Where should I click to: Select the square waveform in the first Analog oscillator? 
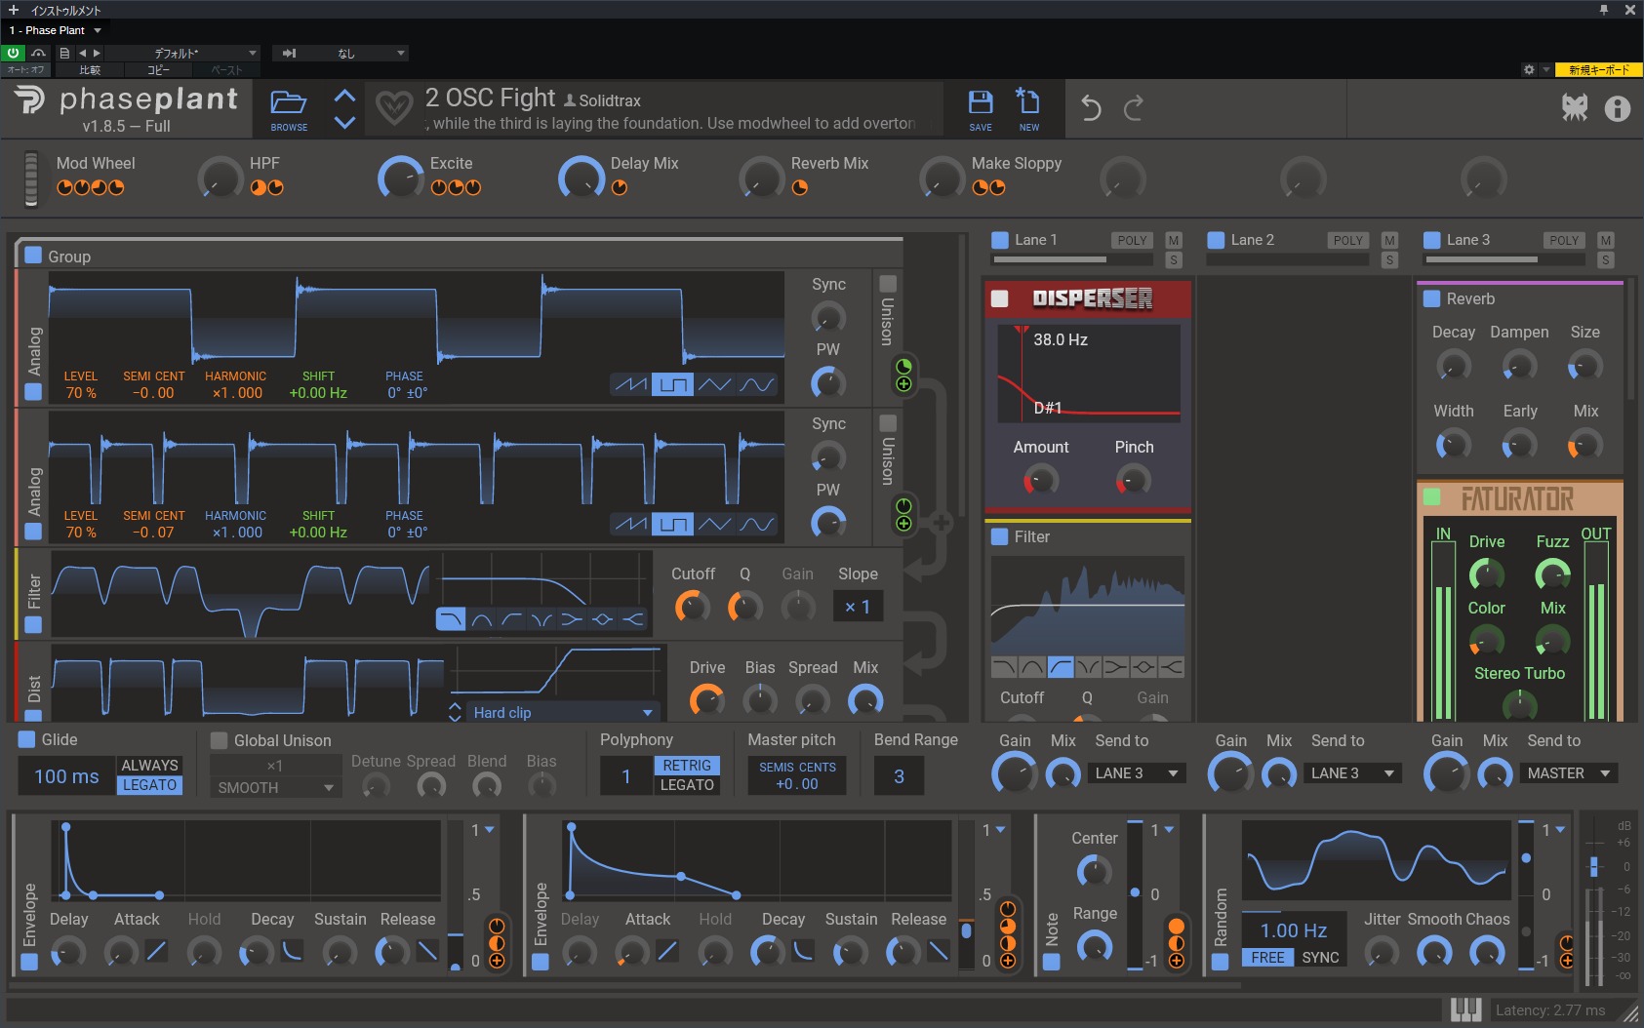pyautogui.click(x=672, y=384)
